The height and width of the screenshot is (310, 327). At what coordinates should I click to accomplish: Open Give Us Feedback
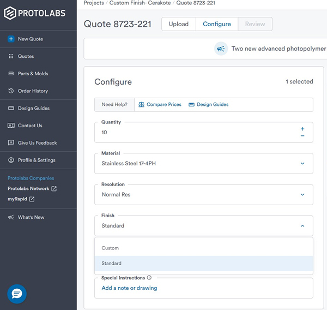(x=38, y=142)
